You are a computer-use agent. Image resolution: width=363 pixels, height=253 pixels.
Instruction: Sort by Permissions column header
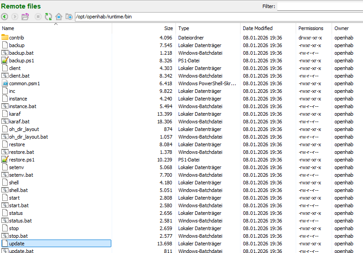coord(313,28)
